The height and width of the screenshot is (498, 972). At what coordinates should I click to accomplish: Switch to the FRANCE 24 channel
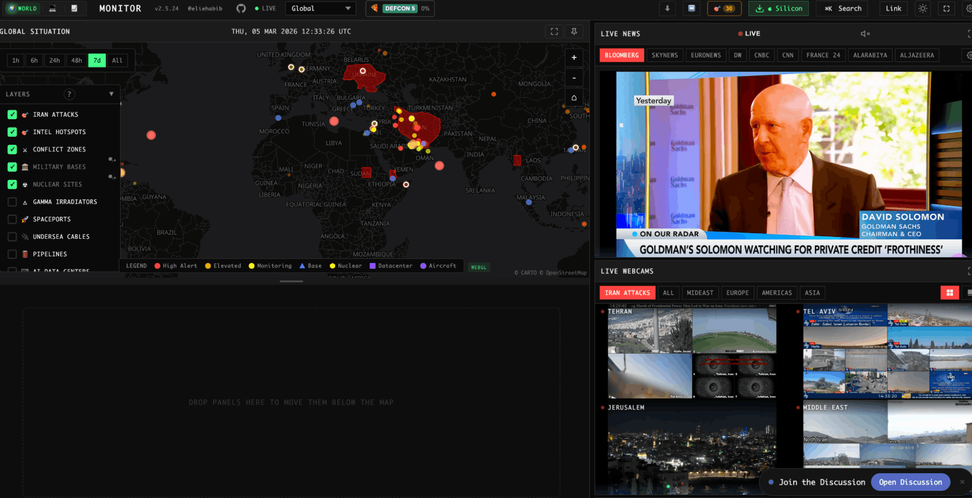(x=823, y=55)
